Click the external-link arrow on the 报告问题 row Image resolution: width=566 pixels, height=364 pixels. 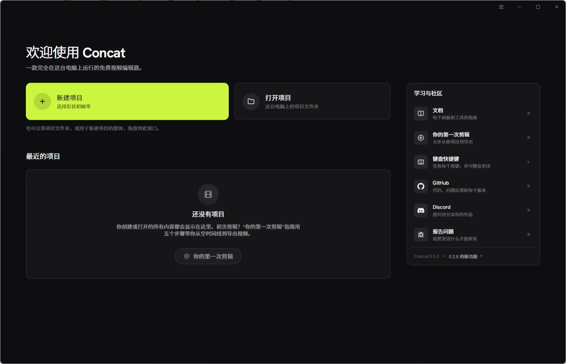(528, 235)
